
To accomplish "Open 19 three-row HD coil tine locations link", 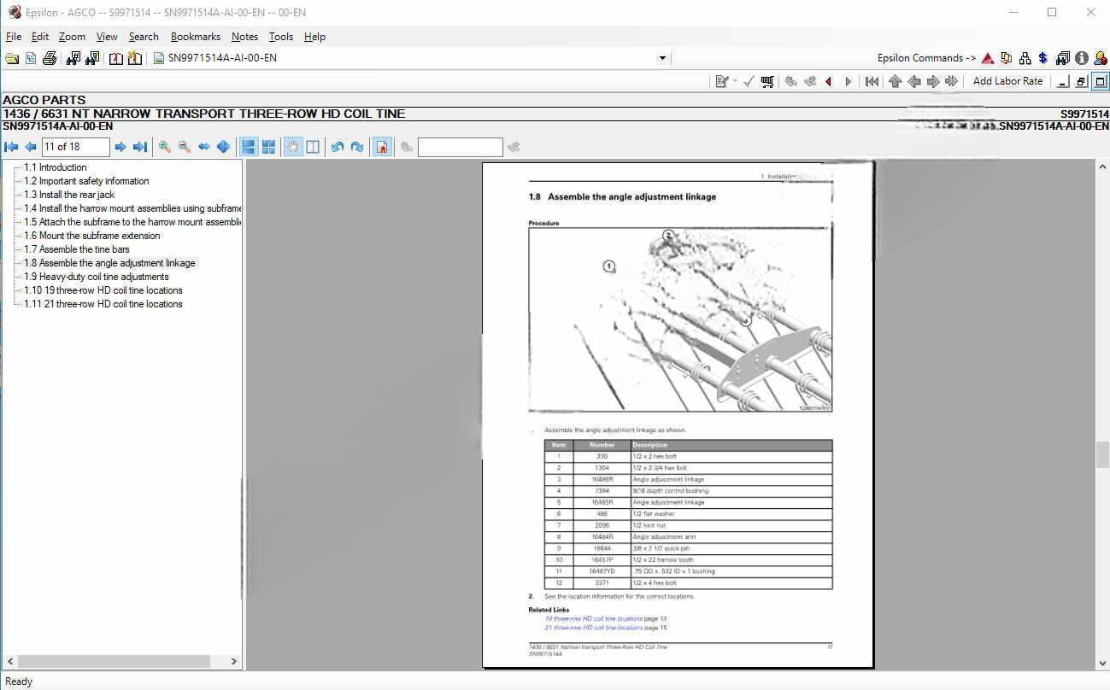I will pyautogui.click(x=593, y=618).
